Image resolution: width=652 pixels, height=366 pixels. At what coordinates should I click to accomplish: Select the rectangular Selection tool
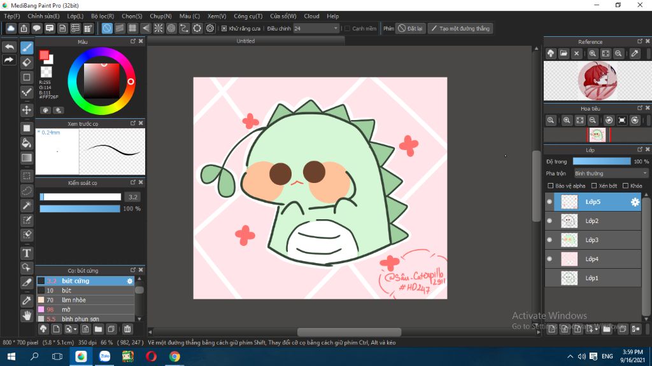pyautogui.click(x=27, y=176)
